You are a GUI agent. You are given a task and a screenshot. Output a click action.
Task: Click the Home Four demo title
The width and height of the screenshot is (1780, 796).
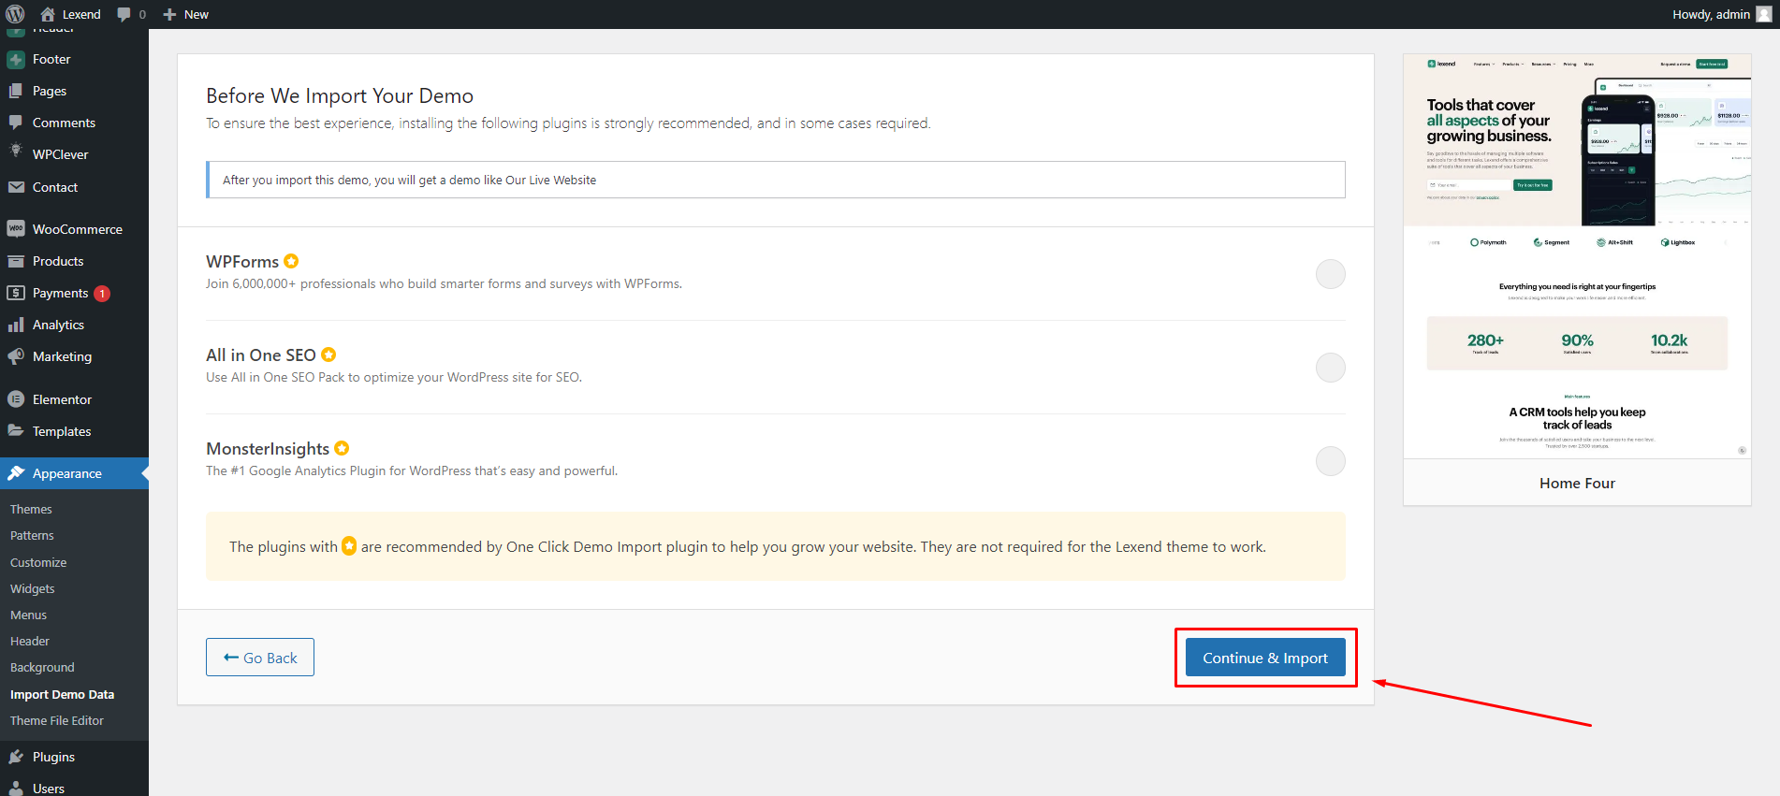[1577, 484]
